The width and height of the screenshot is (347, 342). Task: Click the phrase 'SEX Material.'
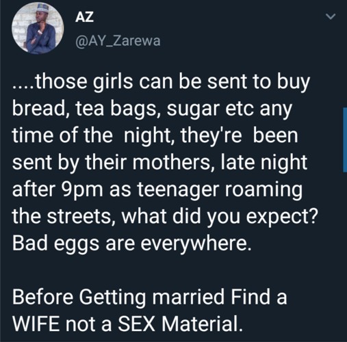click(180, 324)
